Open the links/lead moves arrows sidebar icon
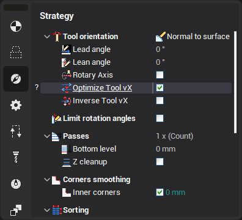Viewport: 242px width, 220px height. tap(16, 131)
